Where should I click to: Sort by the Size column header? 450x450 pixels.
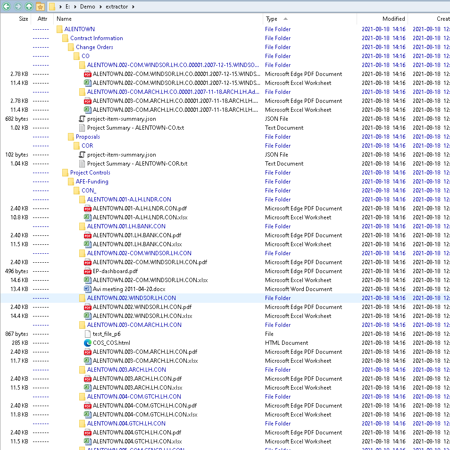23,19
